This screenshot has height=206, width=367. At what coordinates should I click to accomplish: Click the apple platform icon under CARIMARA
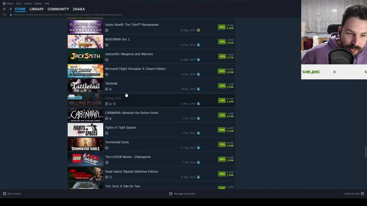(x=110, y=118)
